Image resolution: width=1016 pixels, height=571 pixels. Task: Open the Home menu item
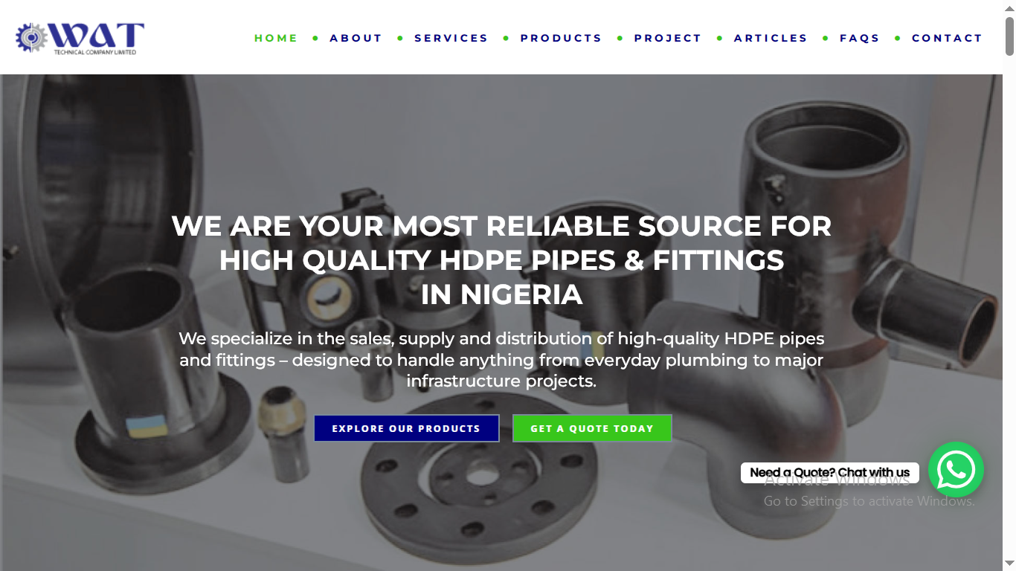[x=276, y=38]
